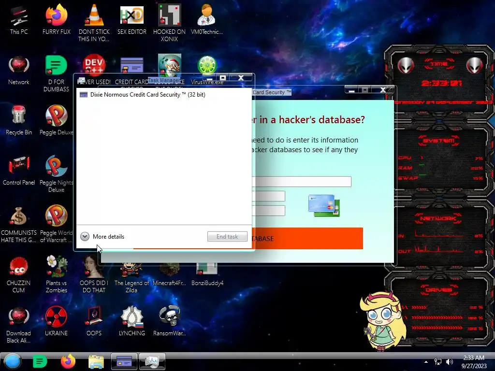
Task: Expand More details in Task Manager
Action: coord(102,237)
